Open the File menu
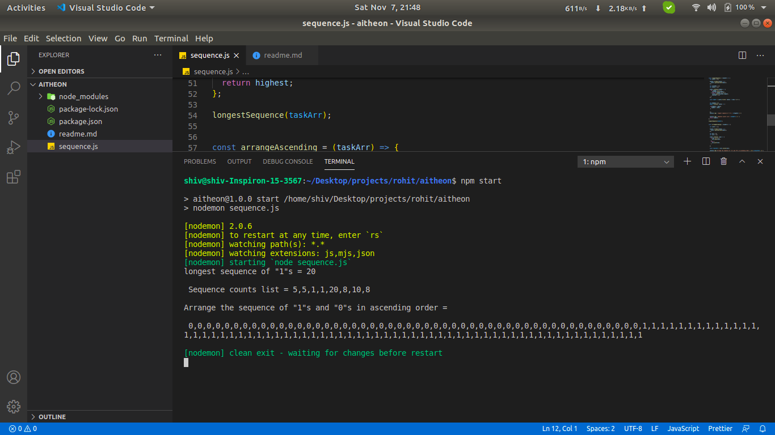 (x=10, y=39)
